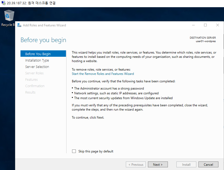Open the Recycle Bin desktop icon
The image size is (224, 170).
[x=9, y=18]
